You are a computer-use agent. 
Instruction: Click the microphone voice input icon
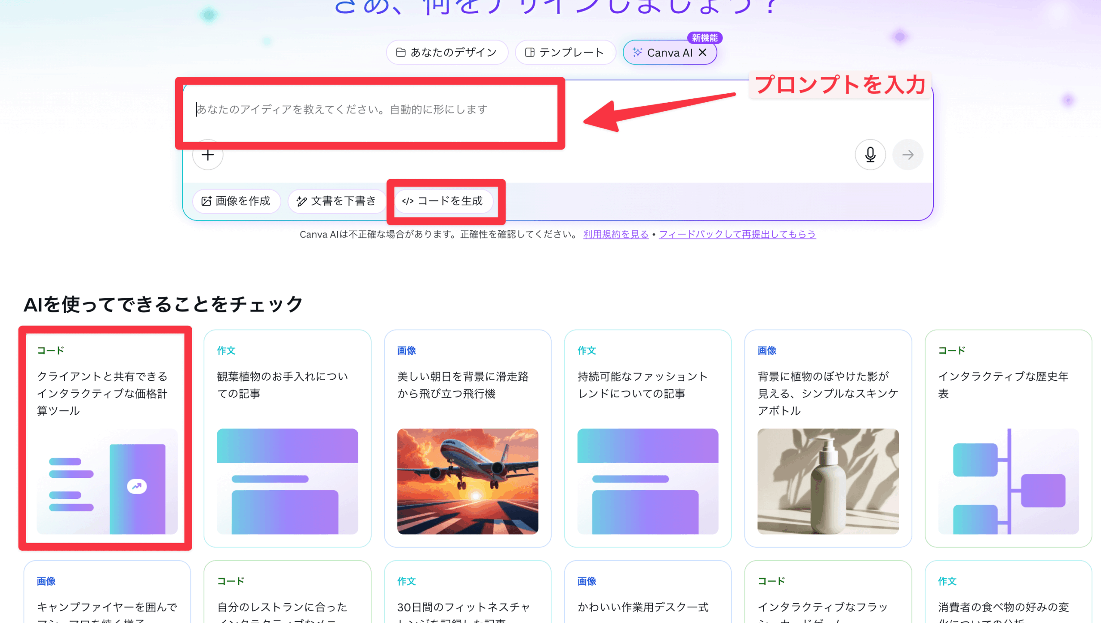[x=870, y=155]
